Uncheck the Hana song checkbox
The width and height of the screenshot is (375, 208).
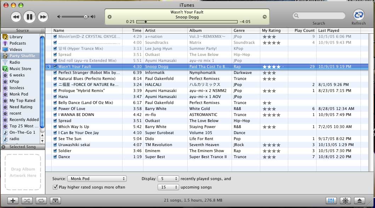pos(55,97)
